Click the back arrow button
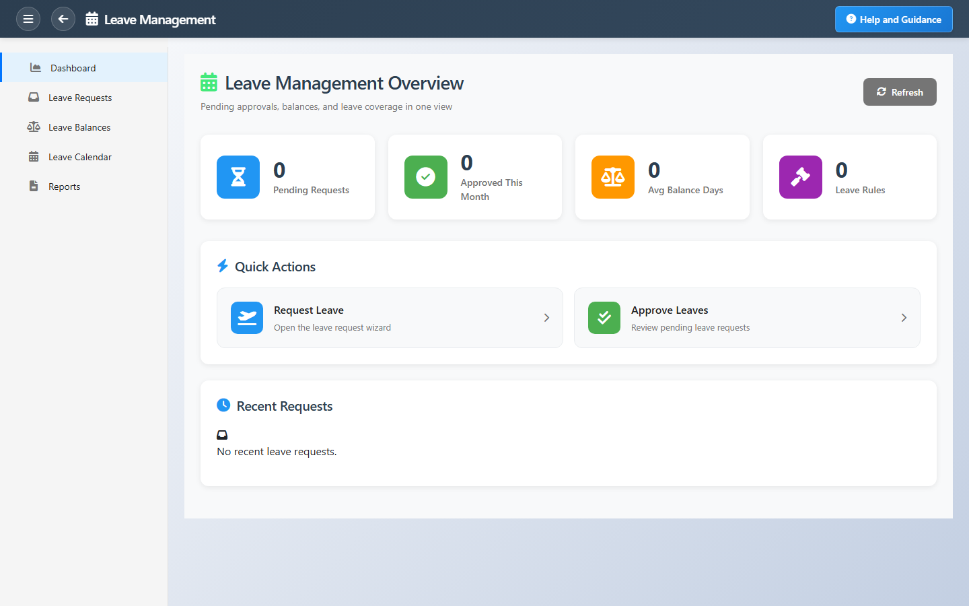Image resolution: width=969 pixels, height=606 pixels. (x=63, y=19)
